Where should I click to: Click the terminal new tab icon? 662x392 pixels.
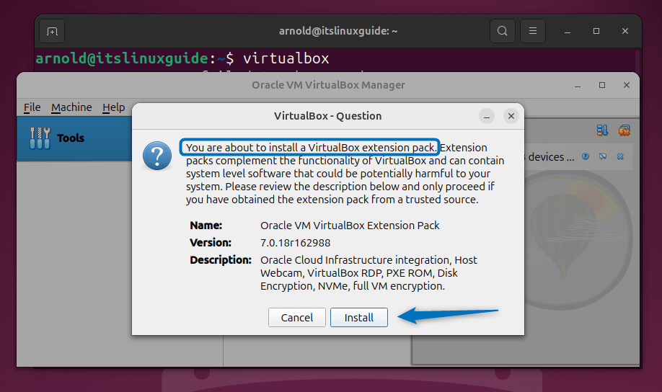(51, 32)
